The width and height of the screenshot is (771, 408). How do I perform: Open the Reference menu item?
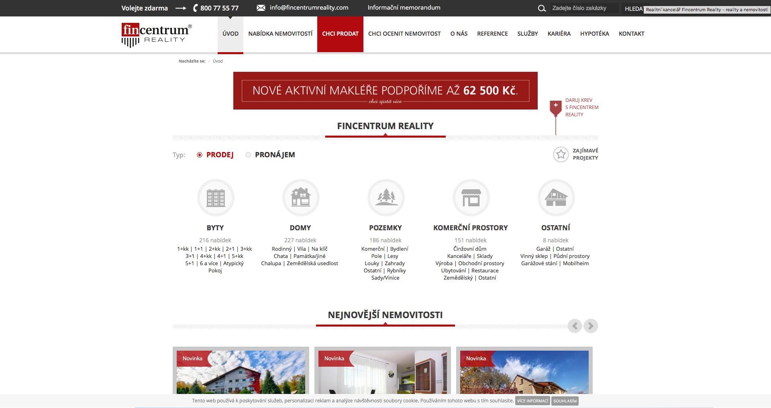[x=492, y=34]
